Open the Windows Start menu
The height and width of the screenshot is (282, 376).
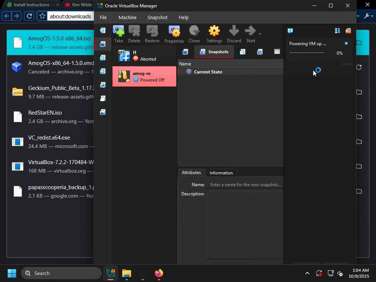[12, 273]
